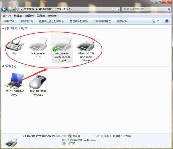The height and width of the screenshot is (149, 173).
Task: Click 硬件和声音 in the address path
Action: pos(45,9)
